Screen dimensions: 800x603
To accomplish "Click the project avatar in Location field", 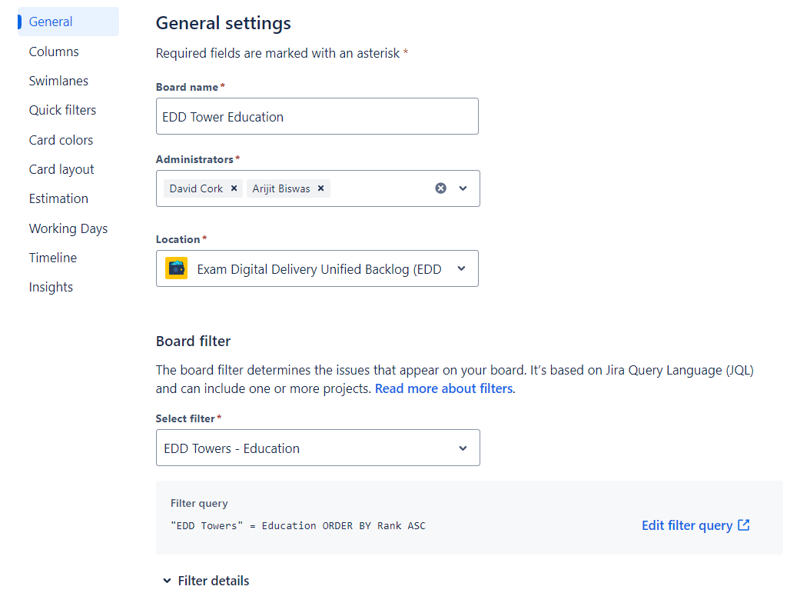I will tap(176, 268).
